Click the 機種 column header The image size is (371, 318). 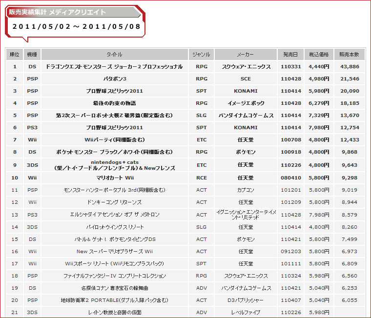point(32,54)
